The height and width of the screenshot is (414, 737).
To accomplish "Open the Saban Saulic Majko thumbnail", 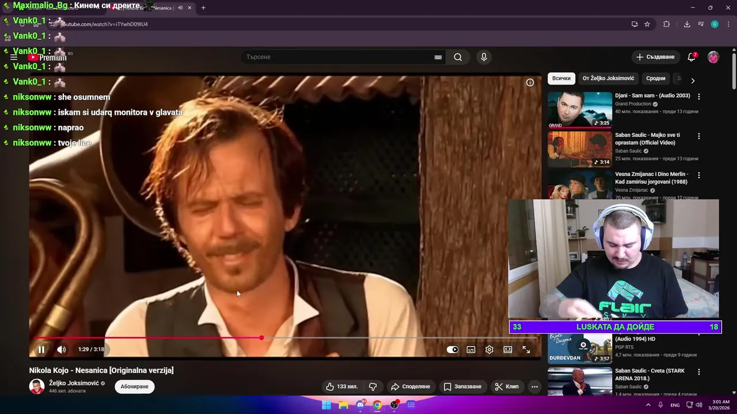I will point(580,149).
